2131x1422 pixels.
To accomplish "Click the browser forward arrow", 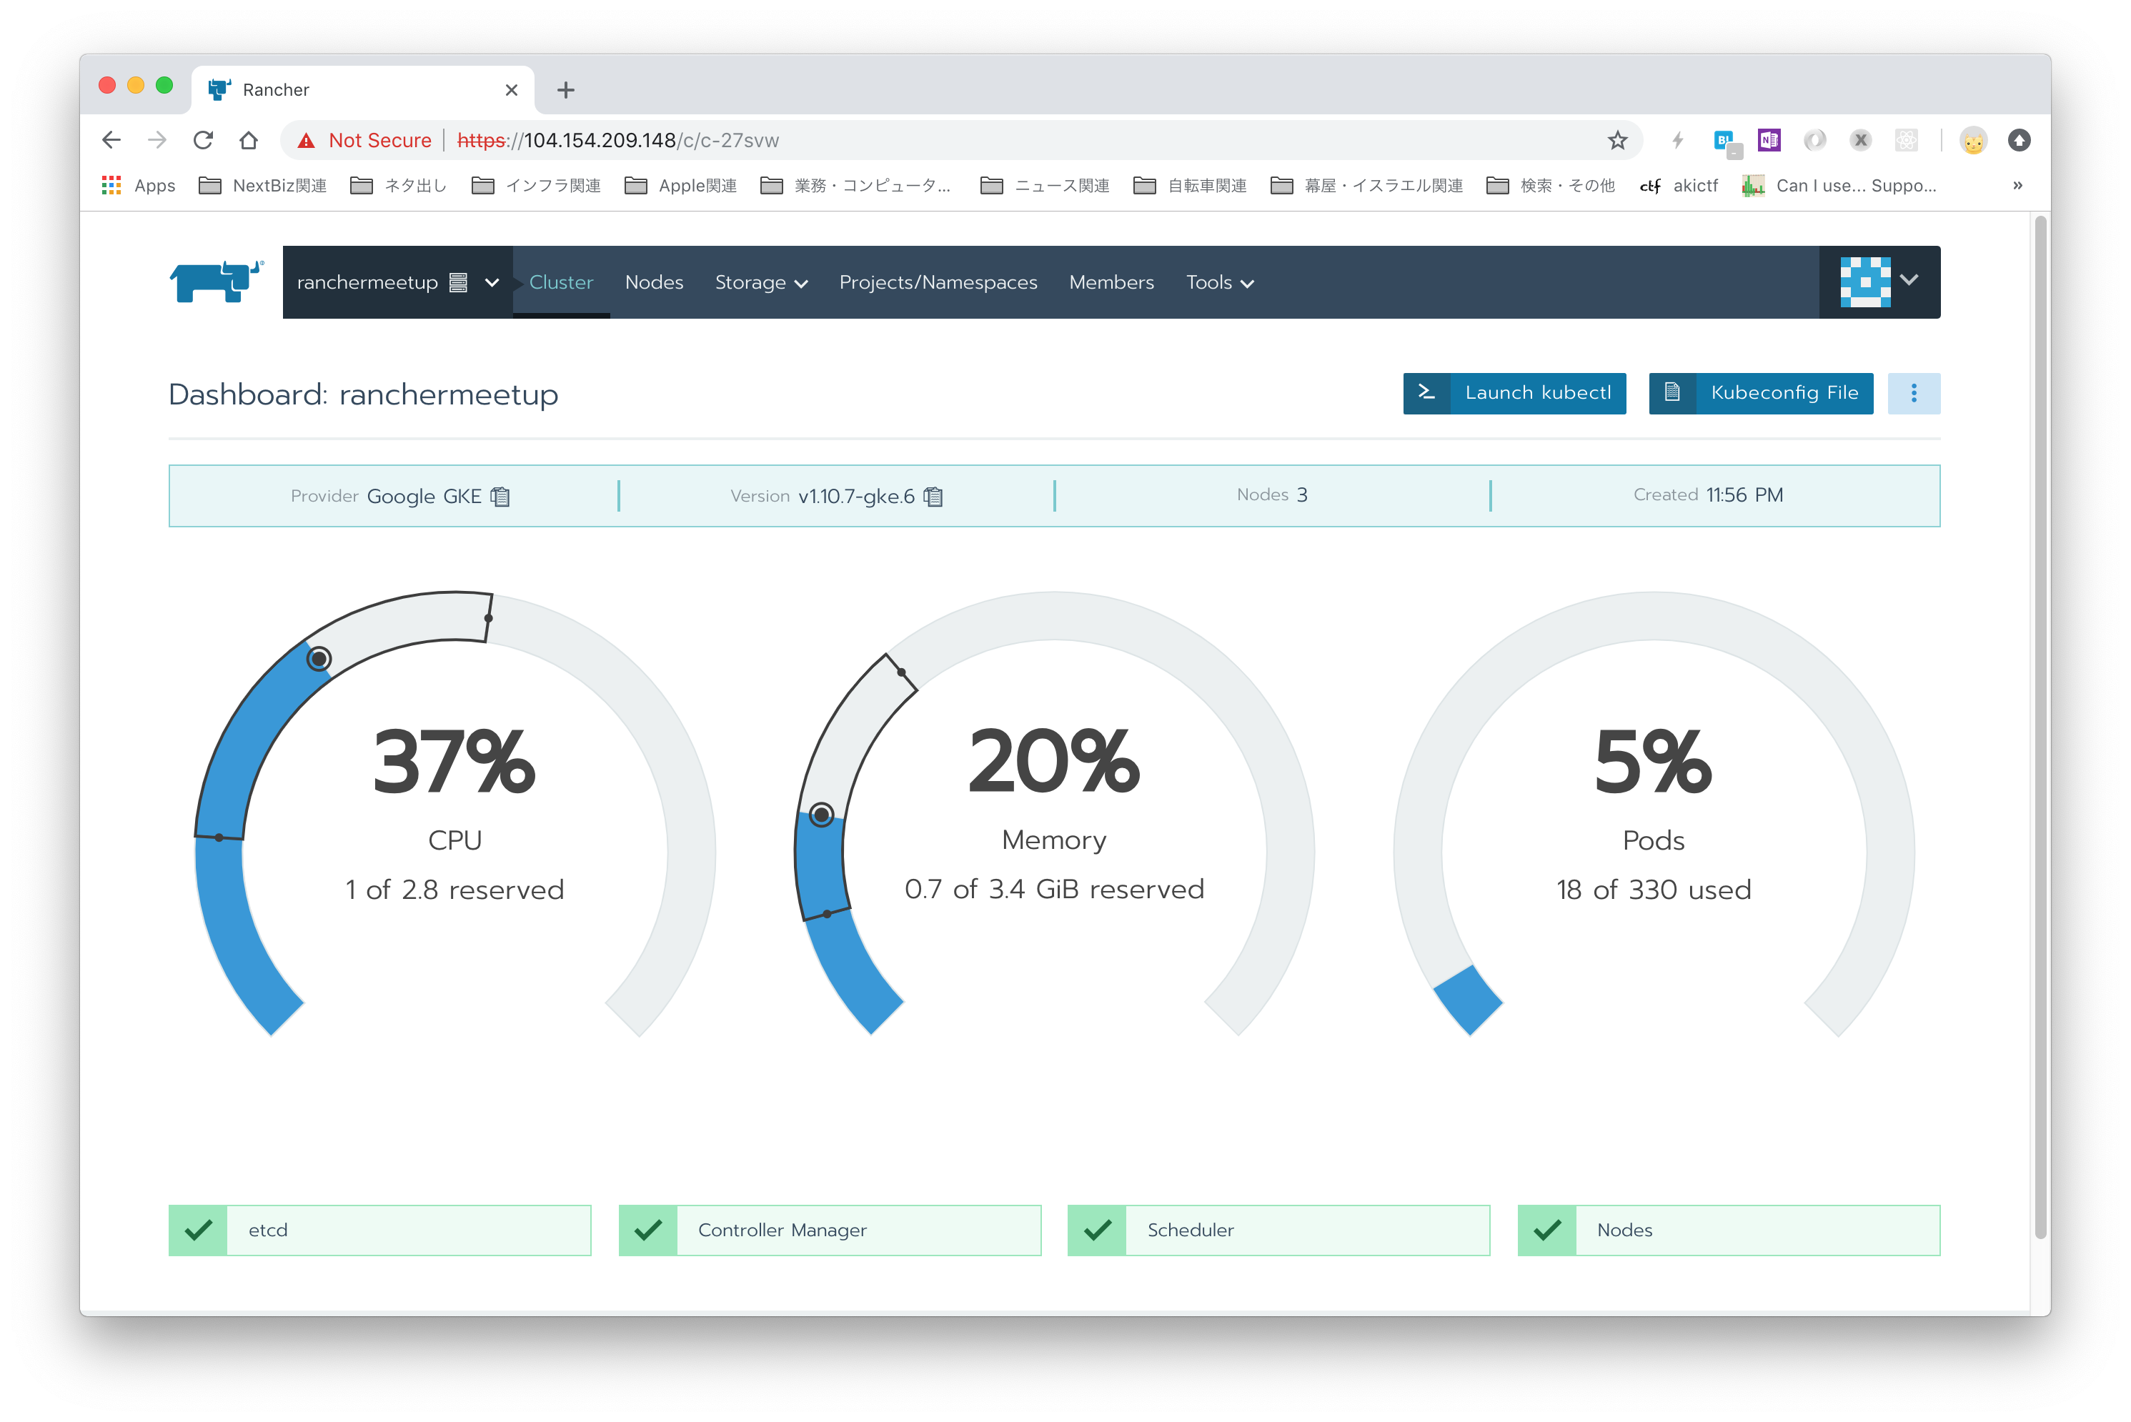I will (157, 139).
